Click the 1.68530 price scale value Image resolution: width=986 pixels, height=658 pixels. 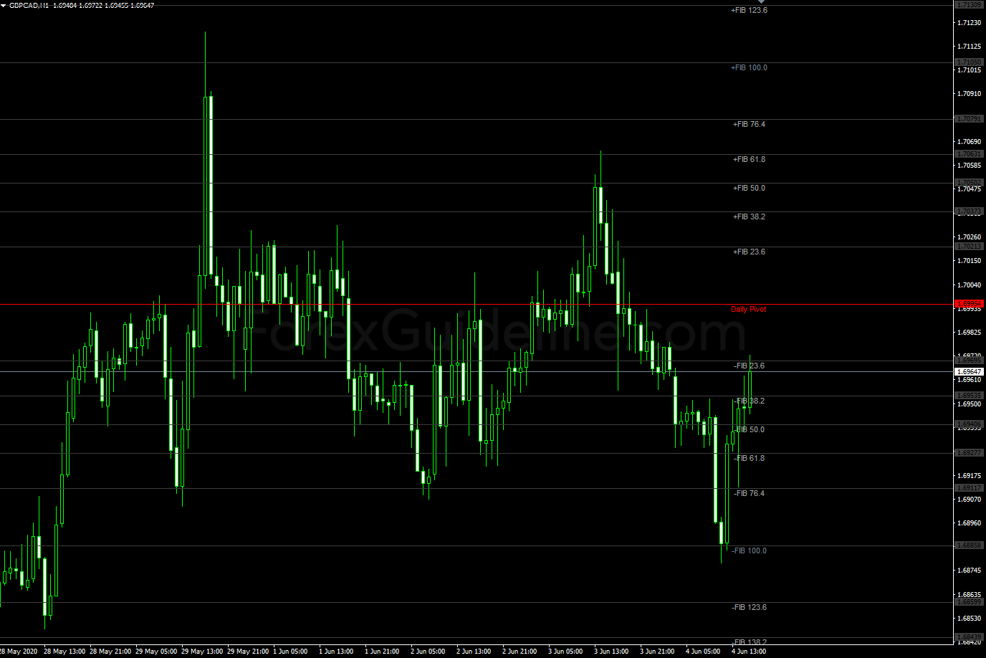[x=970, y=619]
